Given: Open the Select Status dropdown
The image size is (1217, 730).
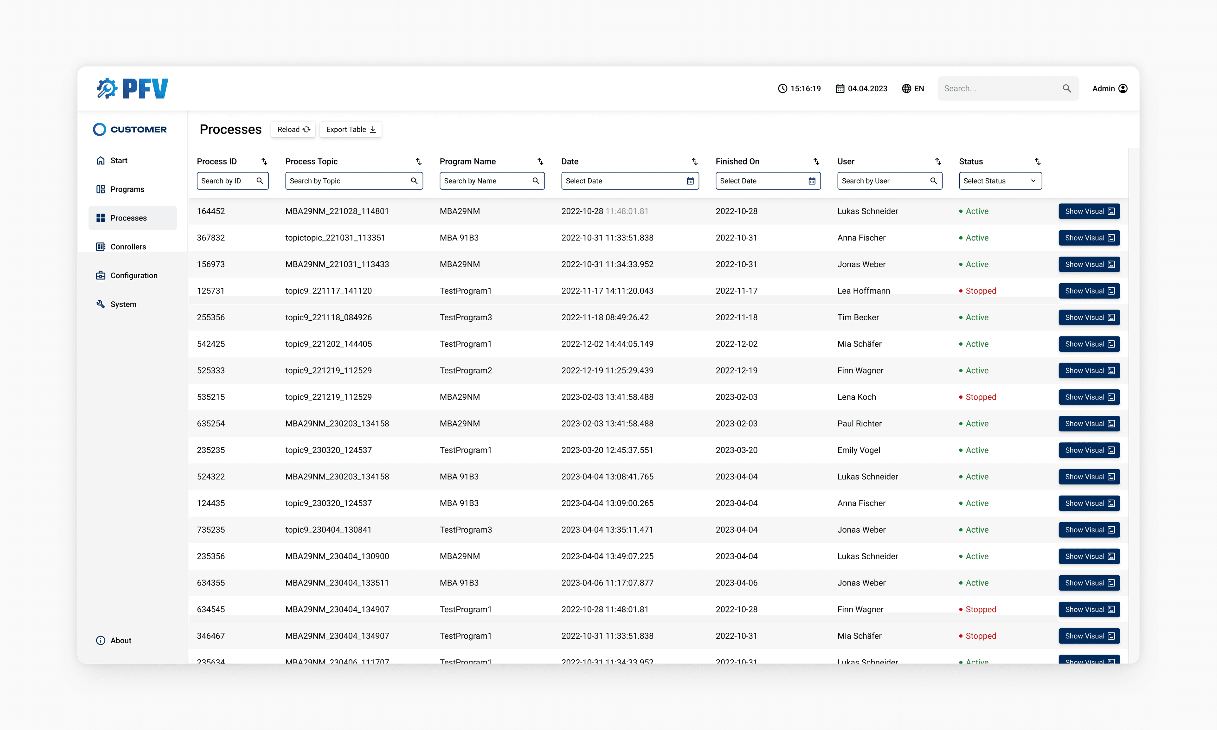Looking at the screenshot, I should (x=1000, y=181).
